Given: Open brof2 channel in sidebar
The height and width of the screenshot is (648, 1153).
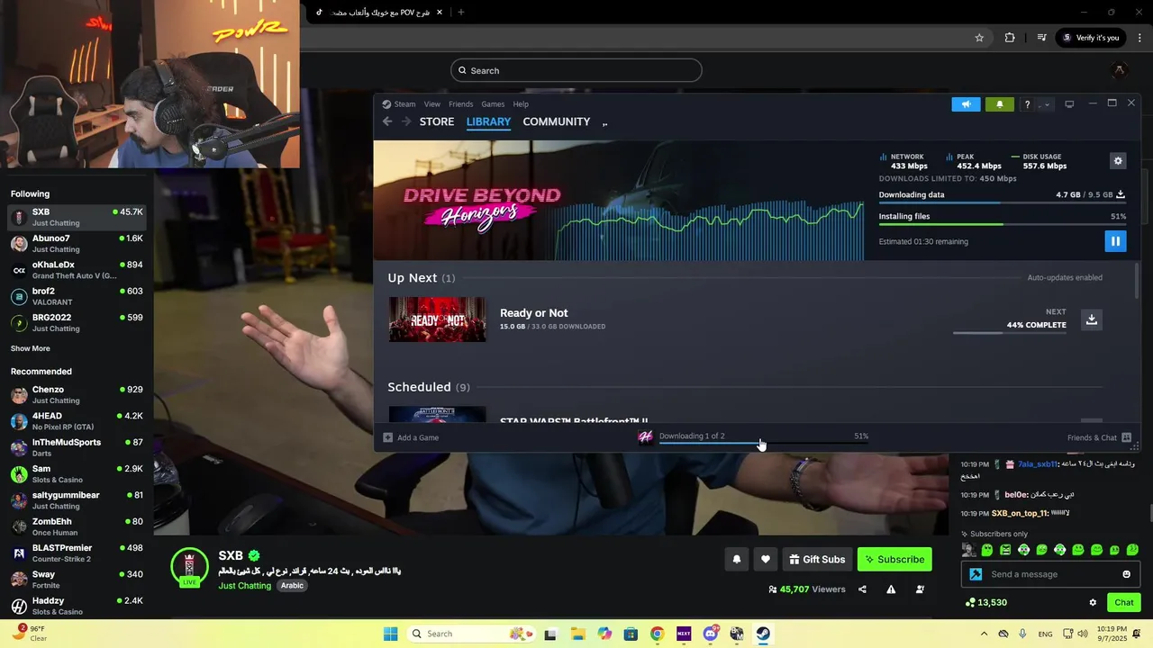Looking at the screenshot, I should click(77, 296).
